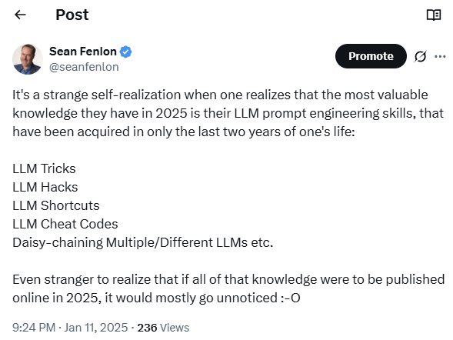
Task: Click the Post page heading
Action: (x=72, y=15)
